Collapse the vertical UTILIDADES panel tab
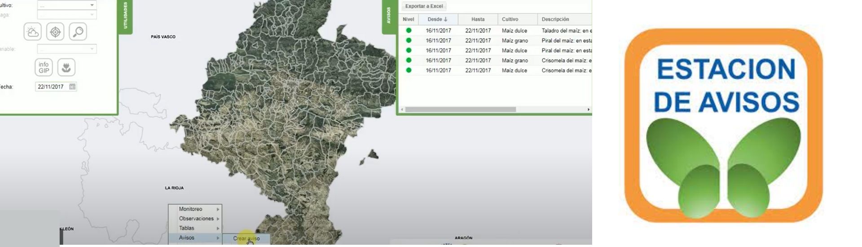 [x=125, y=16]
